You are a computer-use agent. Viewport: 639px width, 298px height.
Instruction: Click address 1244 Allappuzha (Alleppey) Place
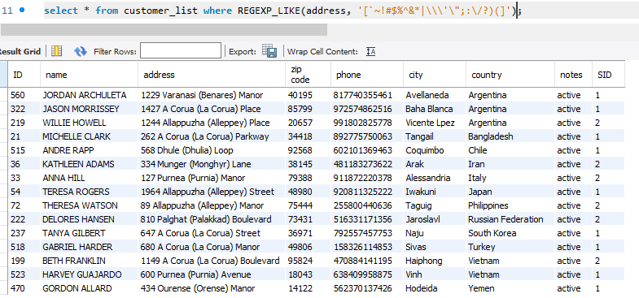pos(205,123)
